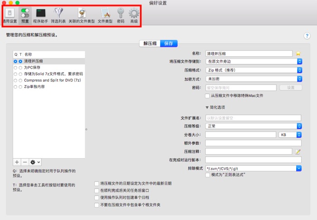Click the 额外参数 field

[253, 143]
